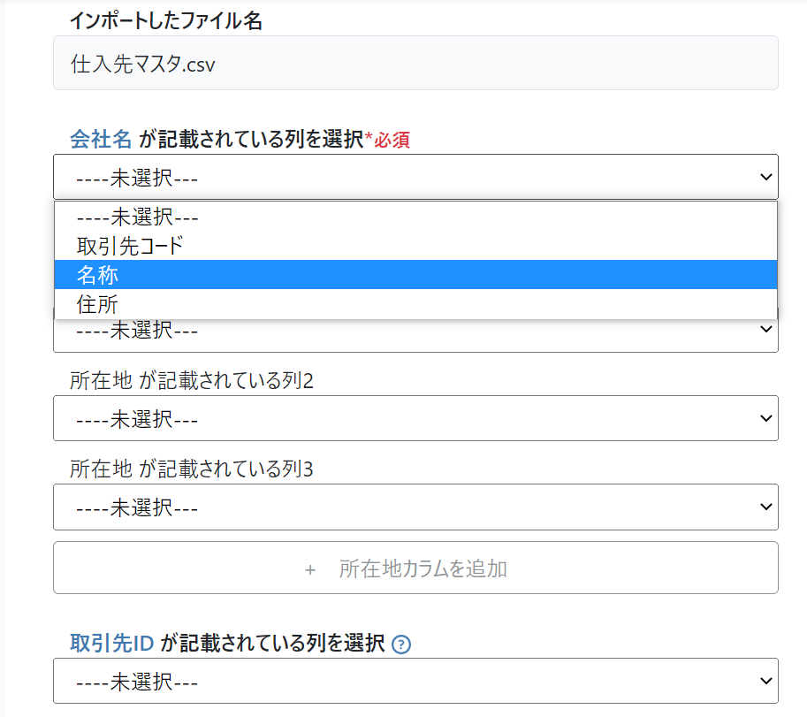Viewport: 807px width, 717px height.
Task: Pick 住所 in the dropdown list
Action: tap(97, 304)
